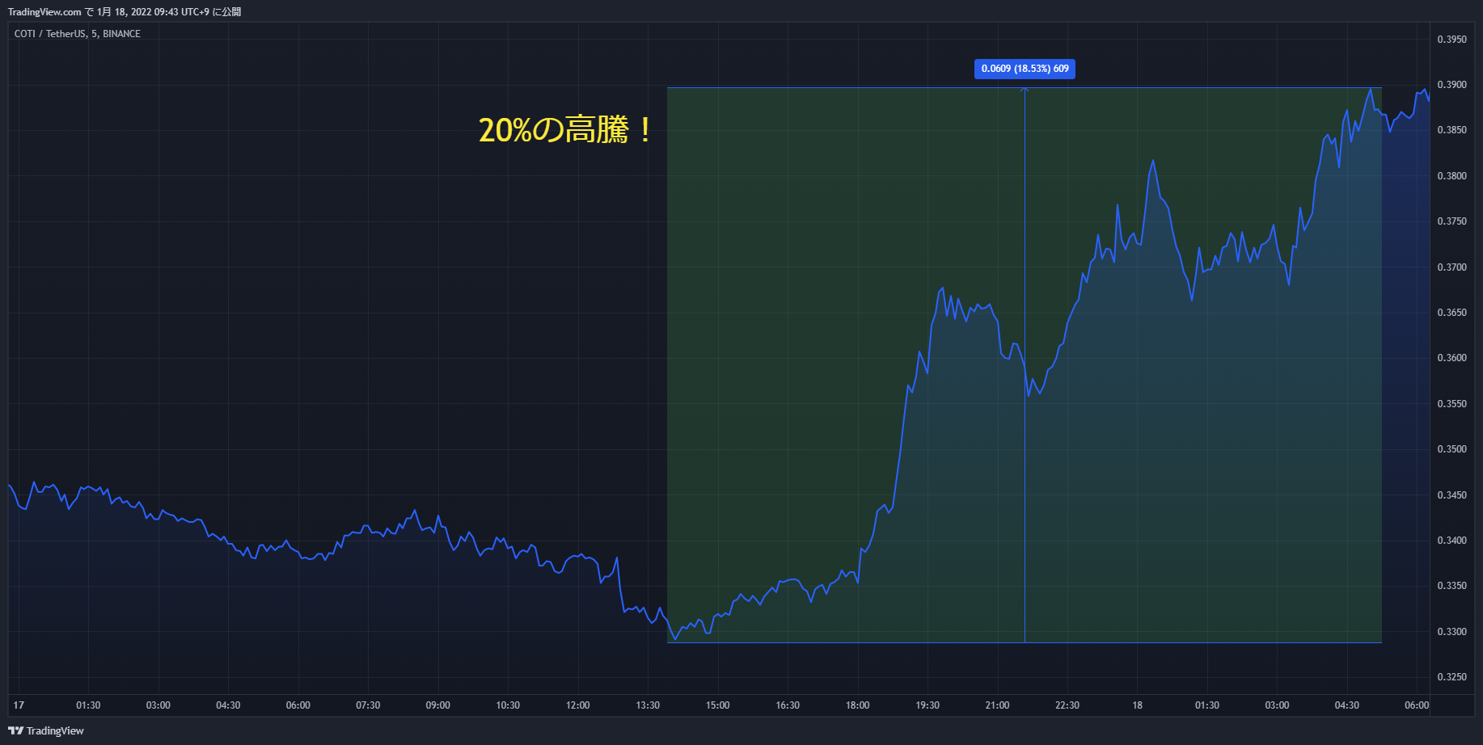Click the first 03:00 time label after 17
This screenshot has height=745, width=1483.
[158, 705]
